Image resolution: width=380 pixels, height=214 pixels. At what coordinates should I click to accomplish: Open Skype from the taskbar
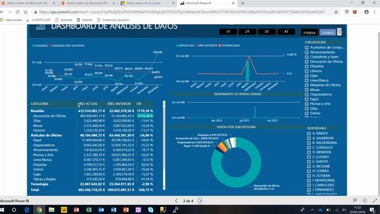coord(151,210)
